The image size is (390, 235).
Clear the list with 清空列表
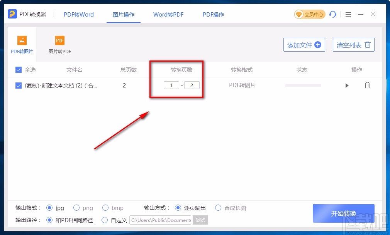pyautogui.click(x=353, y=44)
